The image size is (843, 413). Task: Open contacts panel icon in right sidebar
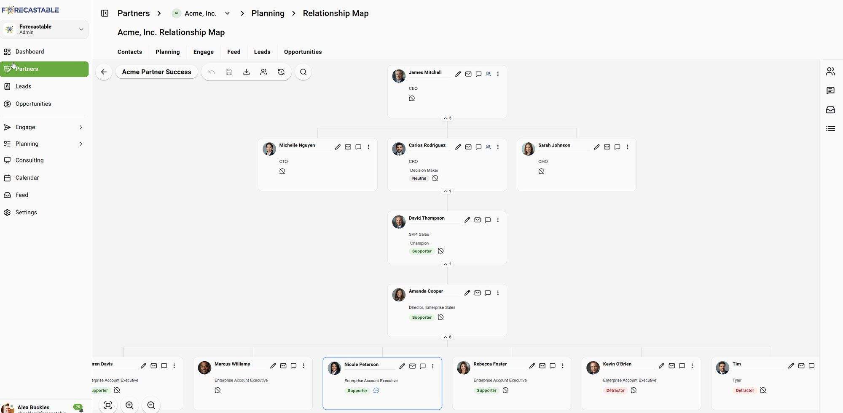[x=830, y=72]
